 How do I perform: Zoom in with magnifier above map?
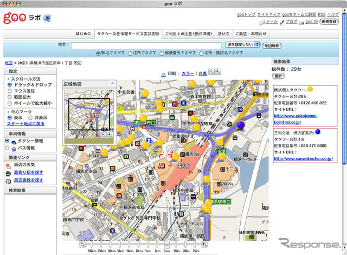pyautogui.click(x=218, y=72)
